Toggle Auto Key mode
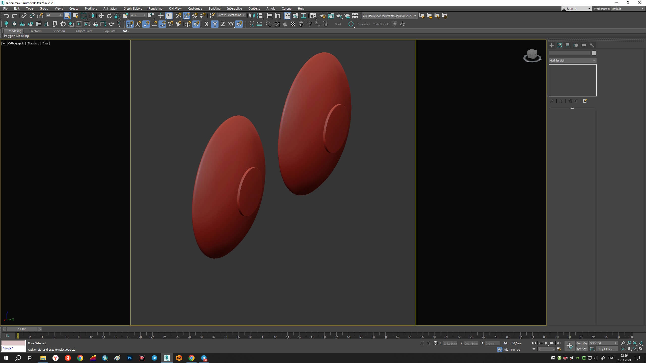This screenshot has height=363, width=646. 582,343
